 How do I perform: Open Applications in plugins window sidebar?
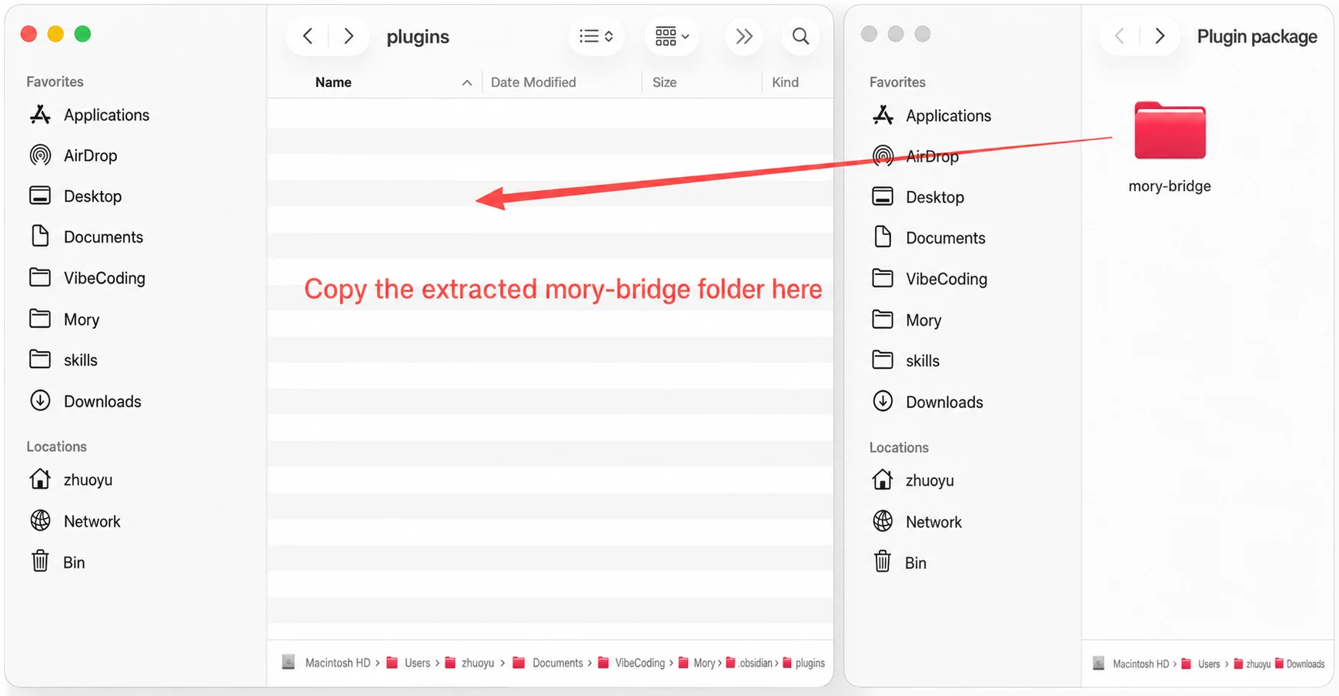coord(89,115)
